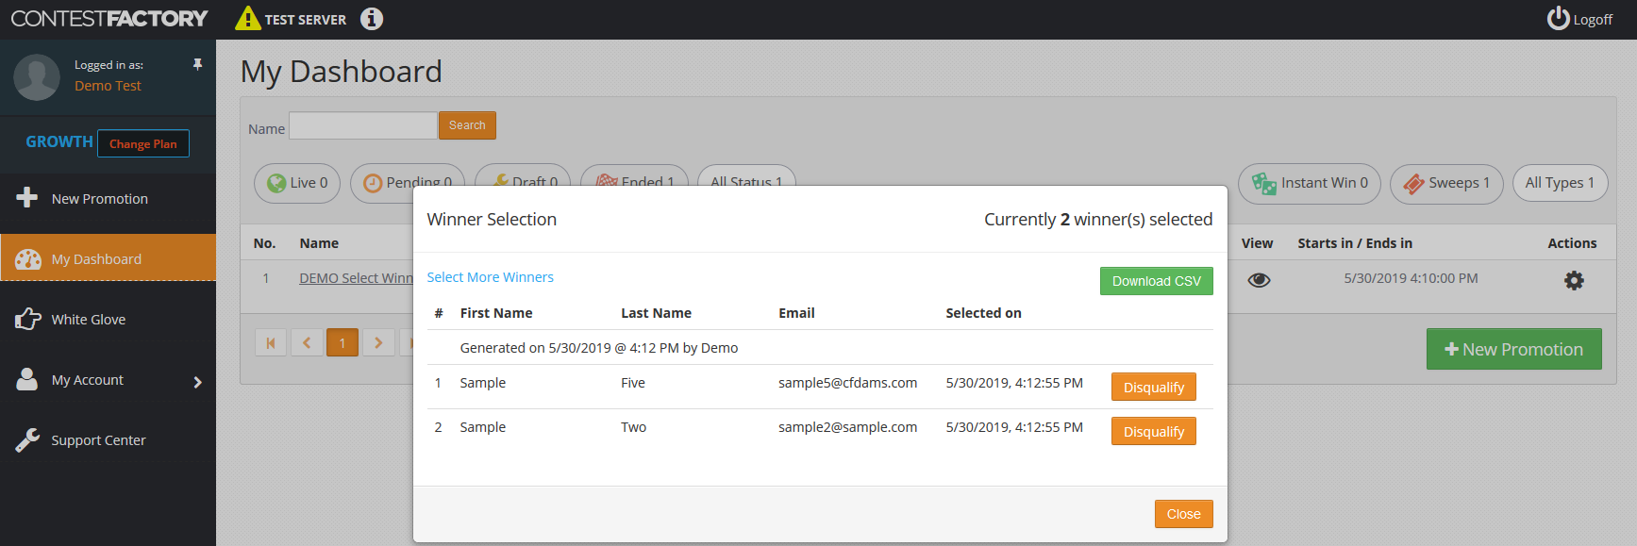
Task: Click the Starts in / Ends in column header
Action: tap(1355, 243)
